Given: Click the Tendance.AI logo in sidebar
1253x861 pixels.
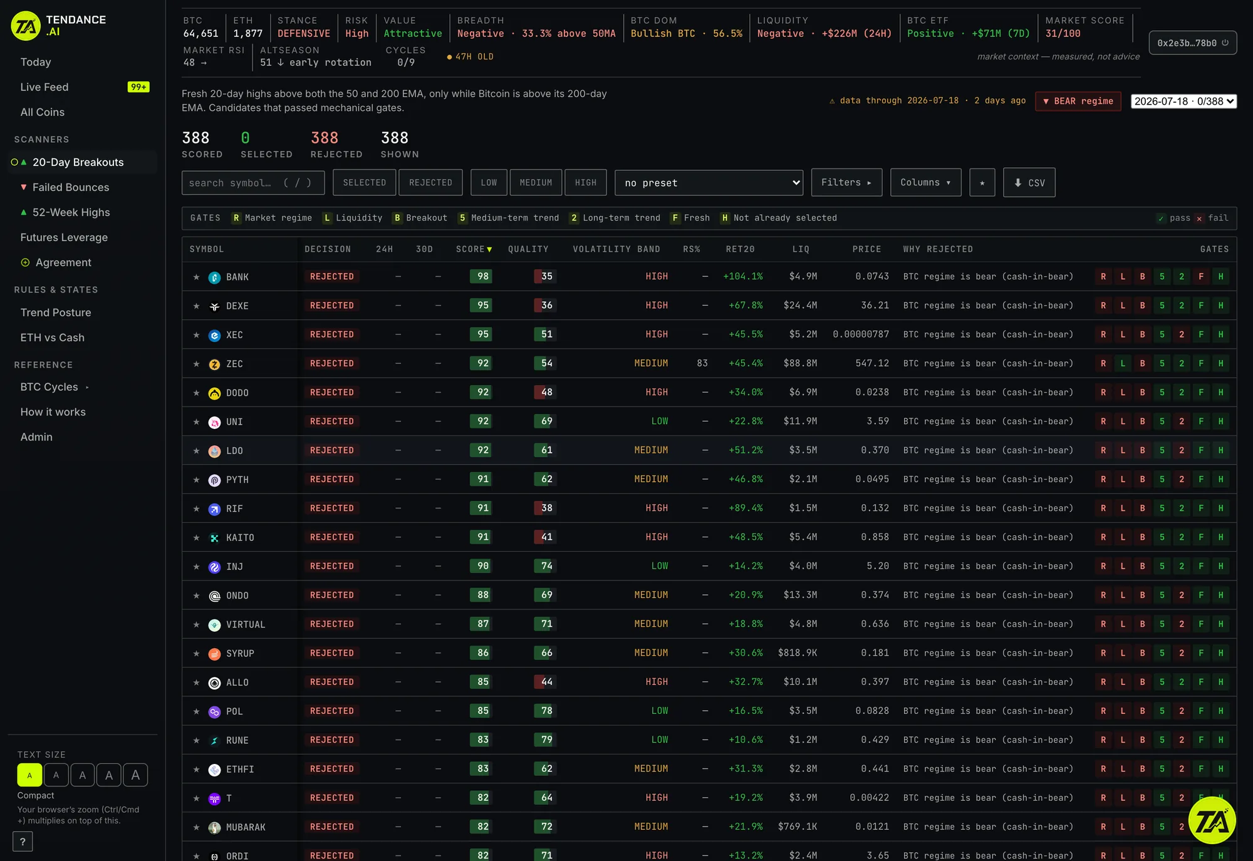Looking at the screenshot, I should point(59,26).
